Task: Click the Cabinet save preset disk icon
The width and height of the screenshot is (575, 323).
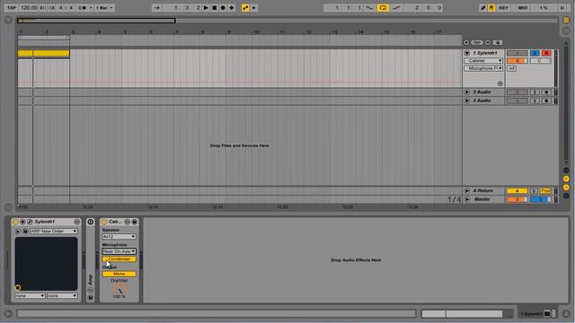Action: pos(135,222)
